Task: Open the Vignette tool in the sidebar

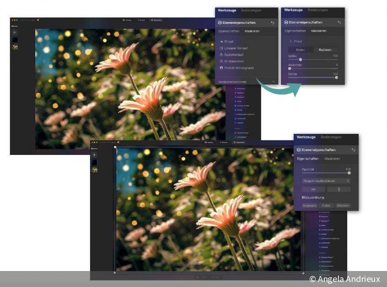Action: 240,123
